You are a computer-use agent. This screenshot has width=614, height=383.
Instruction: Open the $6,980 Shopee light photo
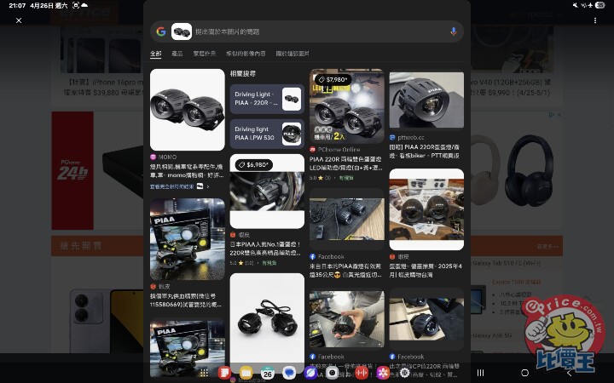click(267, 191)
